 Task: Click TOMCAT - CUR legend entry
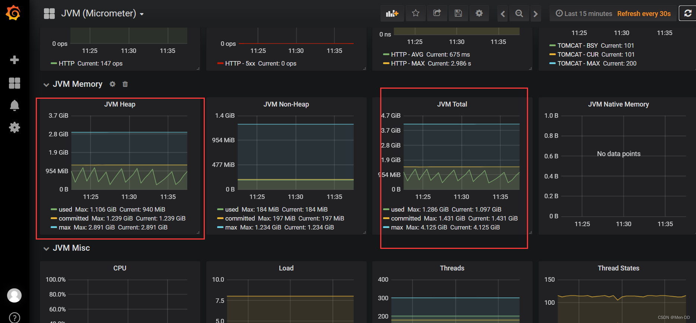coord(592,54)
